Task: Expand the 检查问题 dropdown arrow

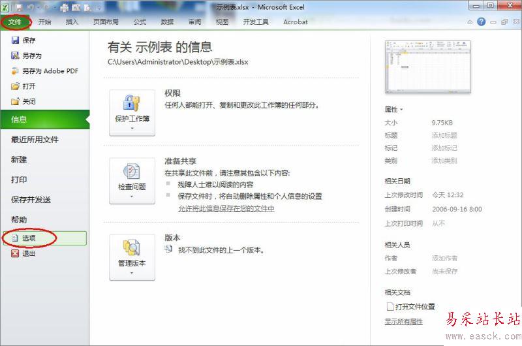Action: 132,197
